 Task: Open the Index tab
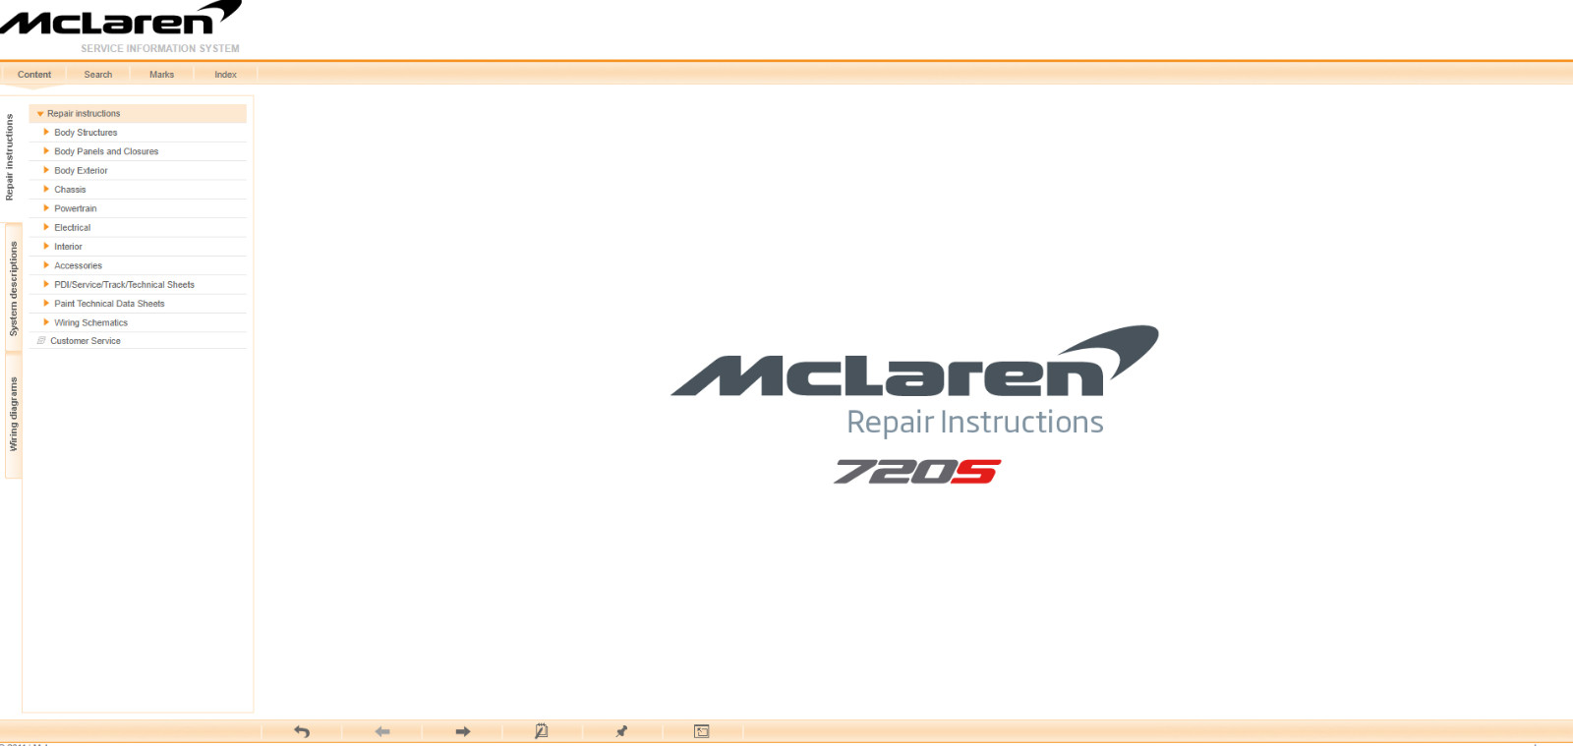click(225, 75)
